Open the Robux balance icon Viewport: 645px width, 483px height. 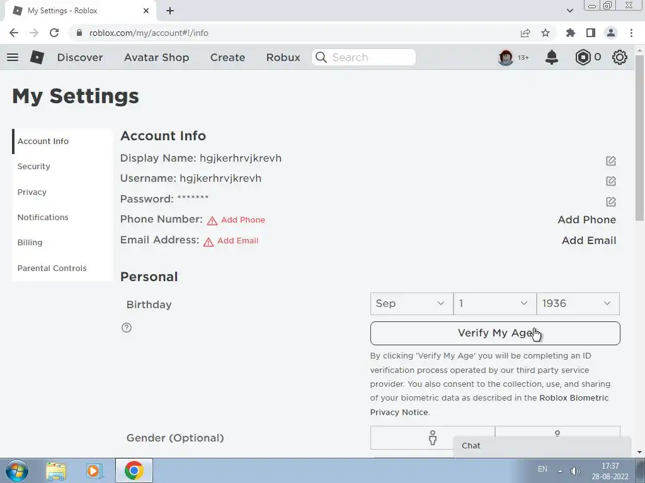coord(583,57)
